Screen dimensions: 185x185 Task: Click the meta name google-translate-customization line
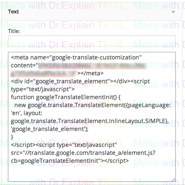pyautogui.click(x=76, y=57)
